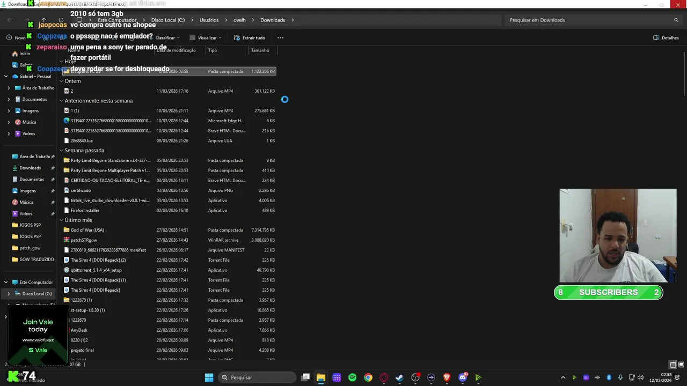
Task: Open the patch_gow pinned folder
Action: tap(30, 248)
